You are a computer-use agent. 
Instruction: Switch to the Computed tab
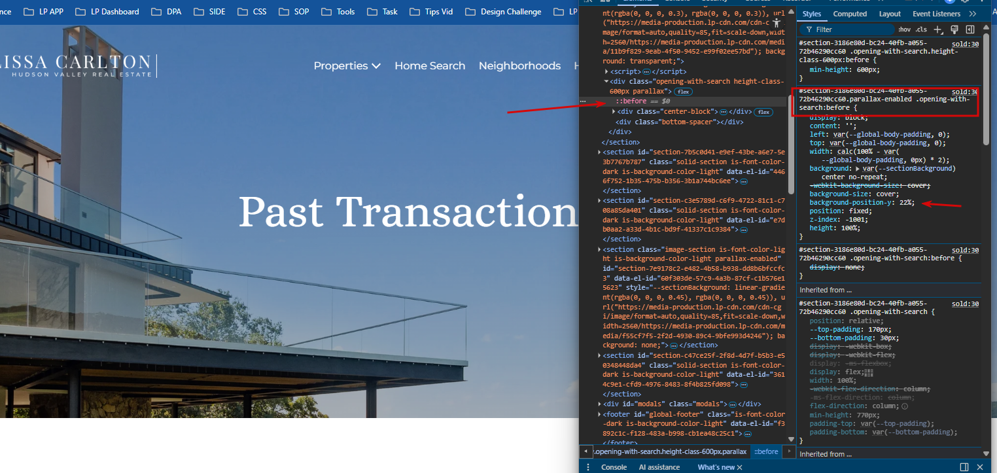[850, 14]
